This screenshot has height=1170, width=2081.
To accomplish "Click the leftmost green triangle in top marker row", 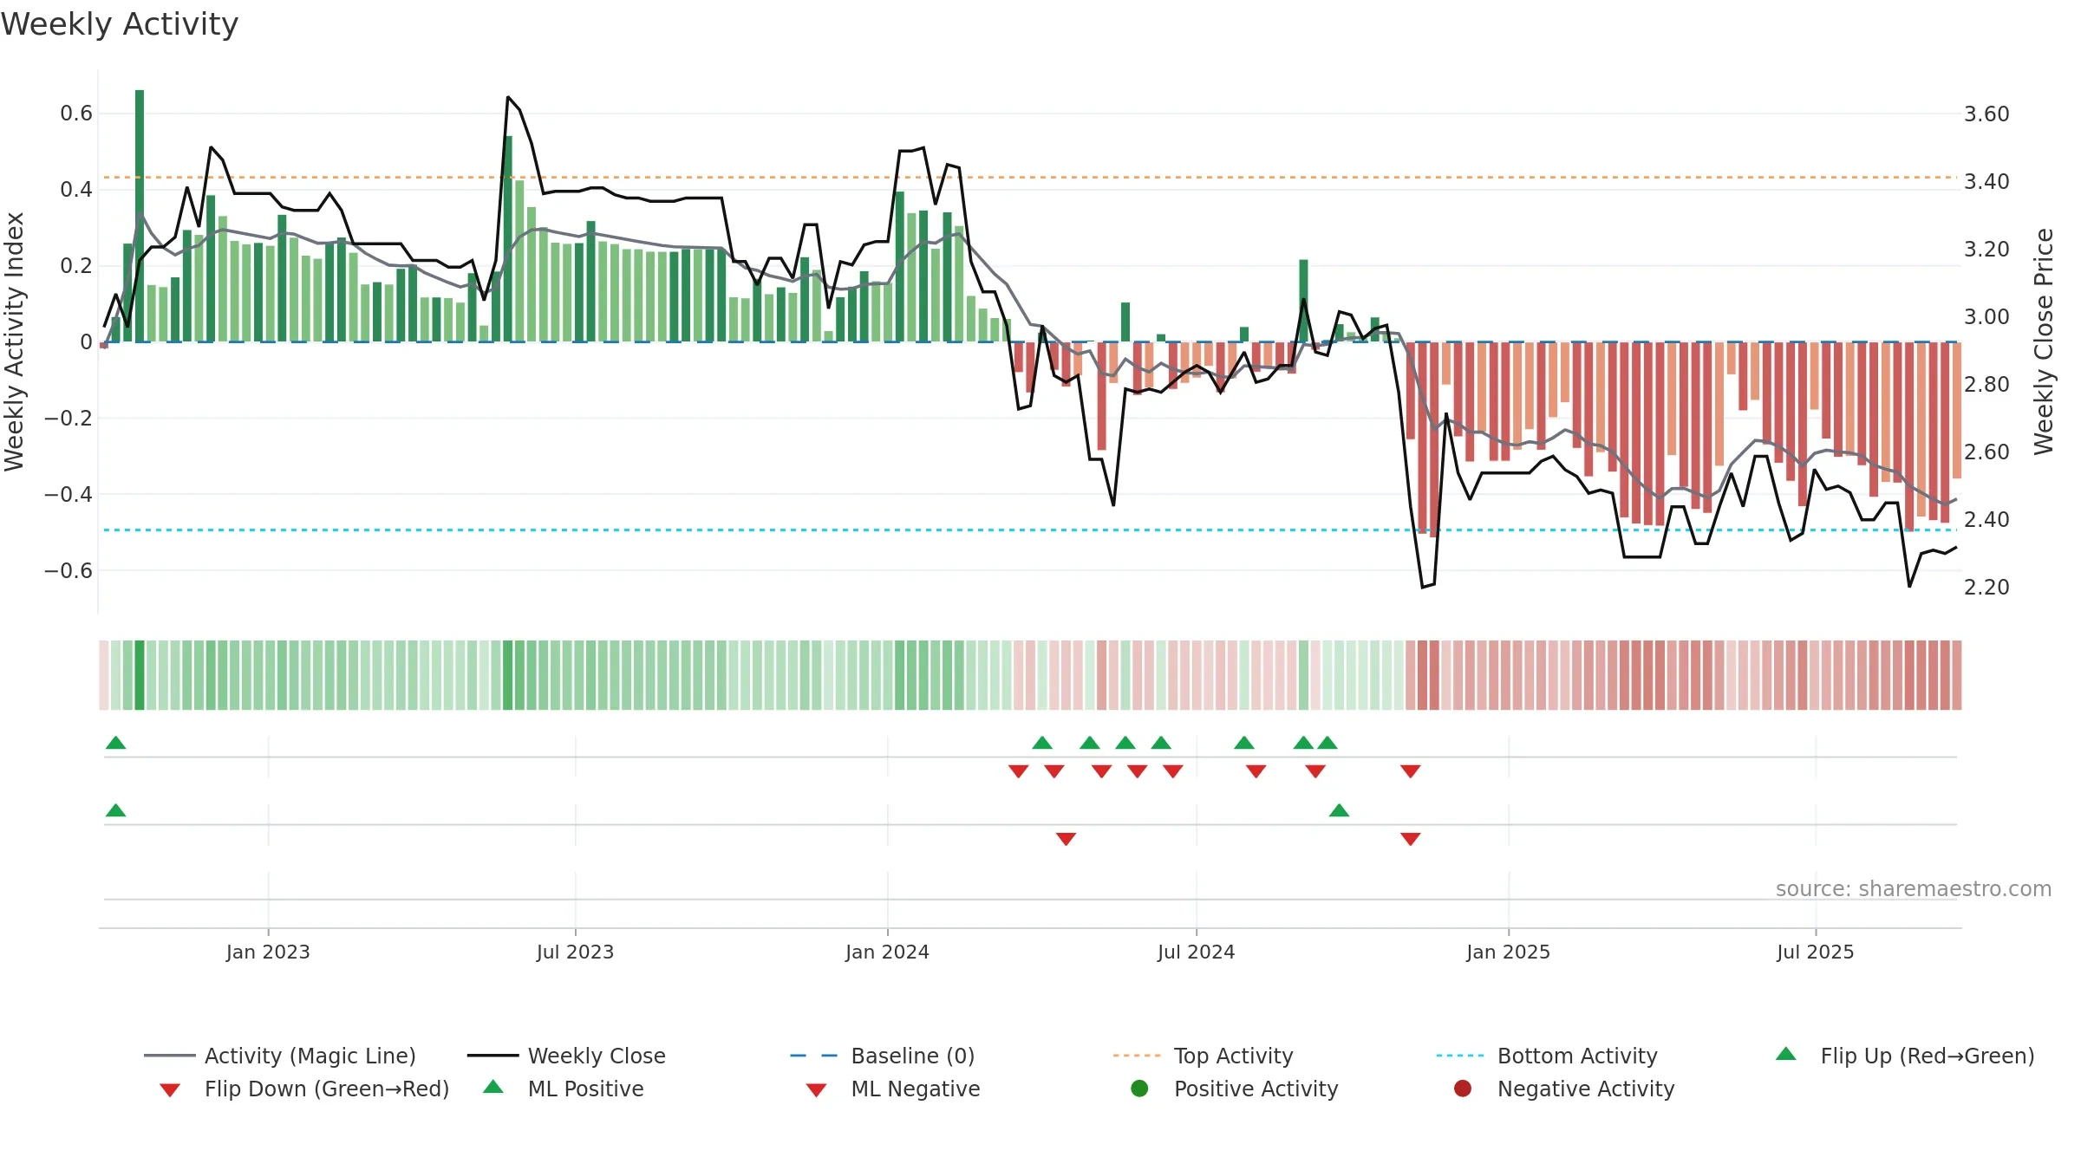I will coord(115,743).
